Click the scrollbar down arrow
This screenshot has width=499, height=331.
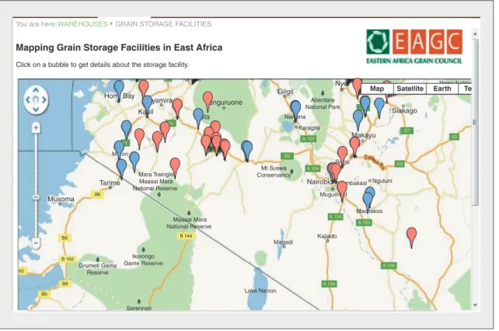coord(475,305)
